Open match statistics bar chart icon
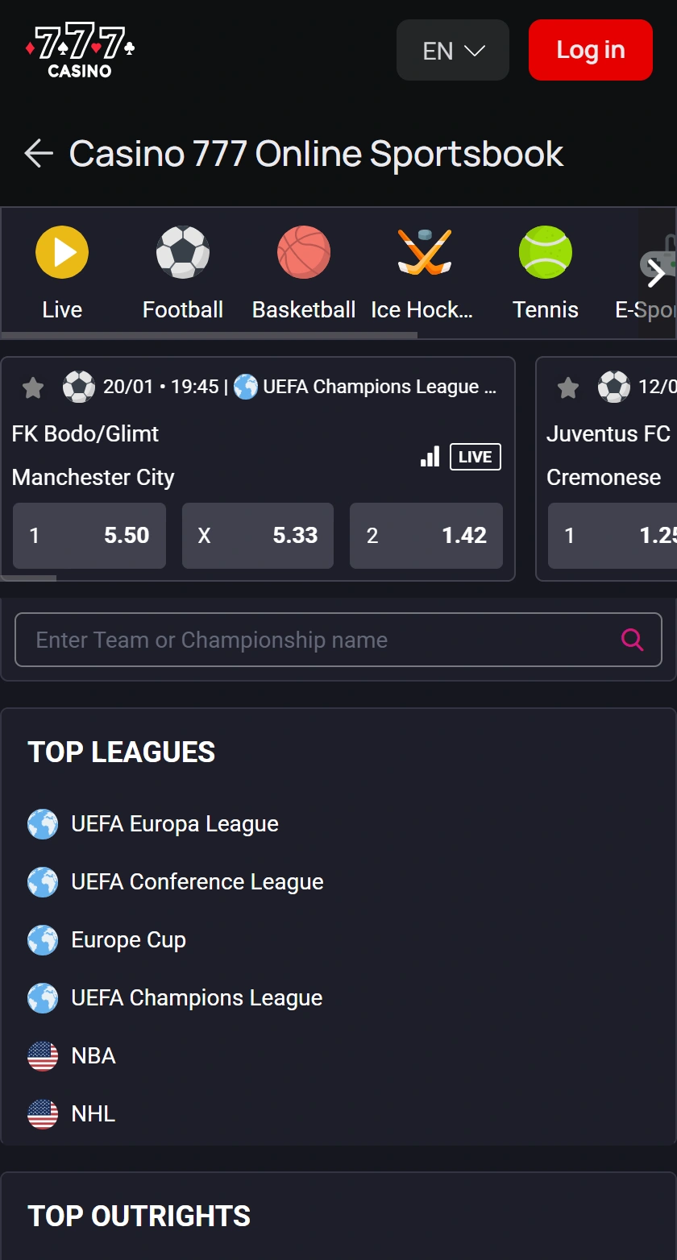This screenshot has width=677, height=1260. coord(430,457)
